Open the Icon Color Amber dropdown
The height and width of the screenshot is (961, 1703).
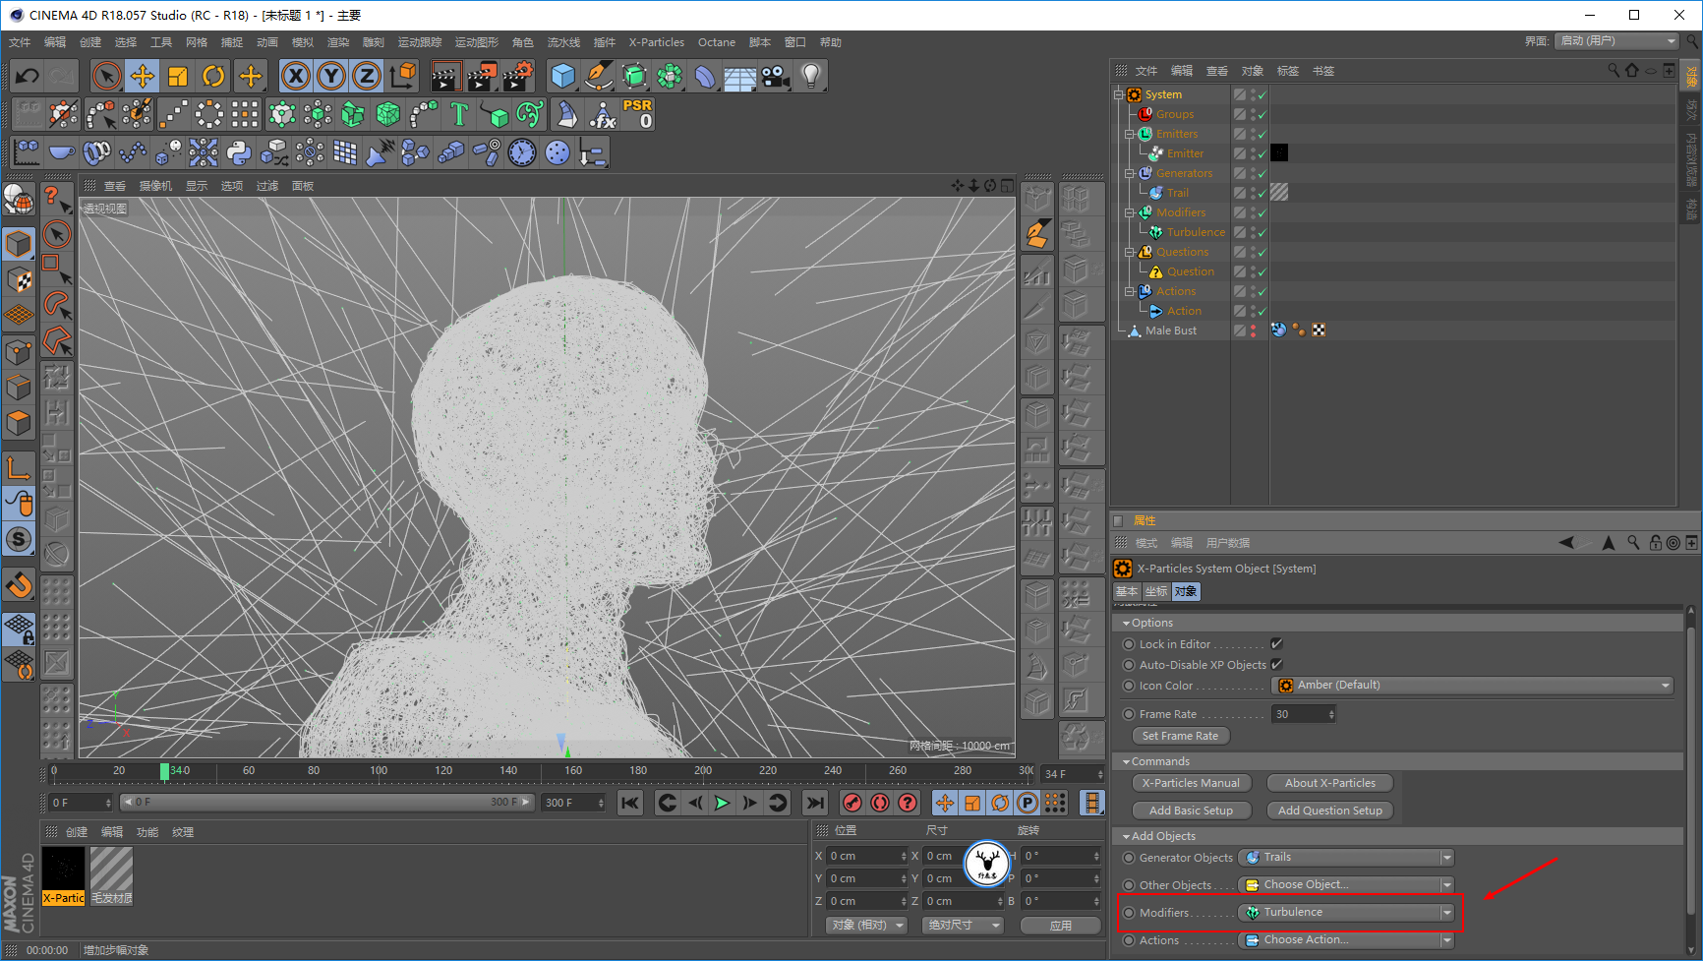click(1472, 686)
